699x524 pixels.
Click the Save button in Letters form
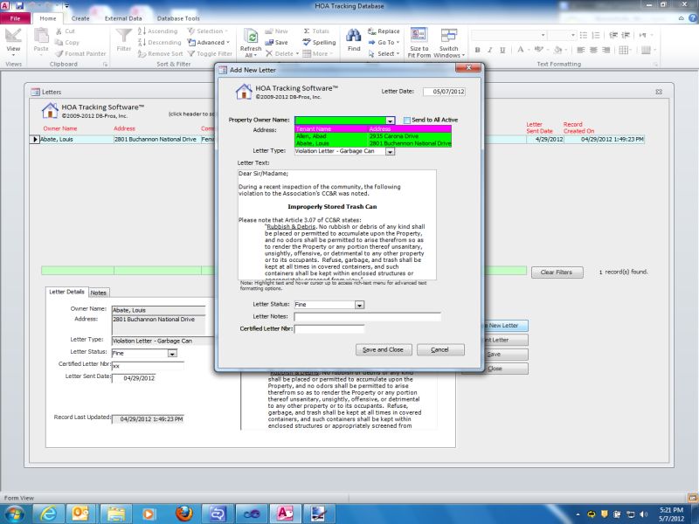(x=506, y=355)
